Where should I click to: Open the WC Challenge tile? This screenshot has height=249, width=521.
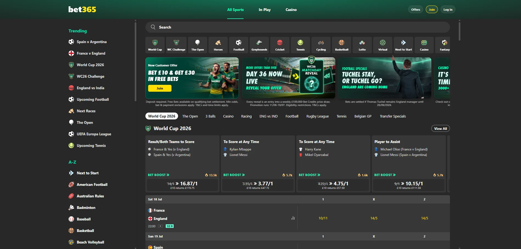tap(176, 45)
